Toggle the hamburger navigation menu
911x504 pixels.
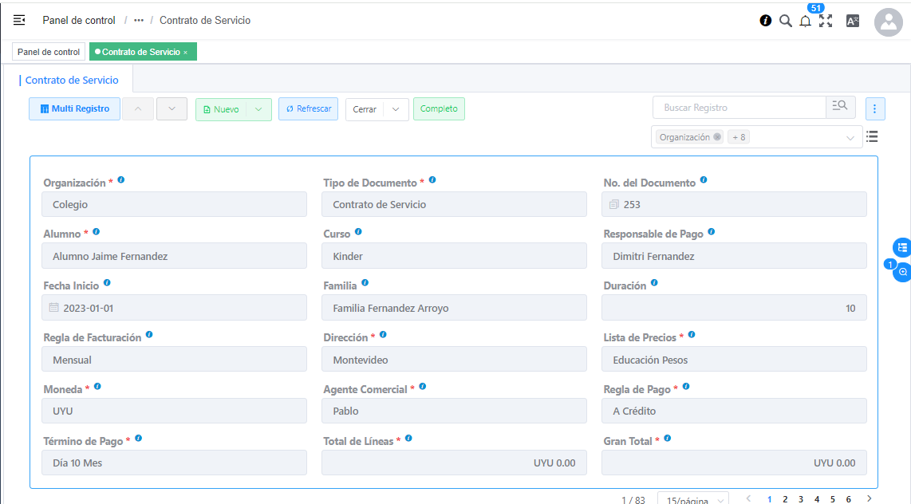point(19,20)
